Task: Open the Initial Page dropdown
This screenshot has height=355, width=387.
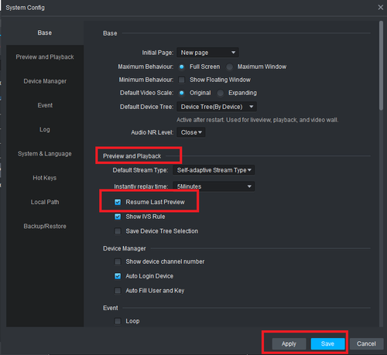Action: 207,53
